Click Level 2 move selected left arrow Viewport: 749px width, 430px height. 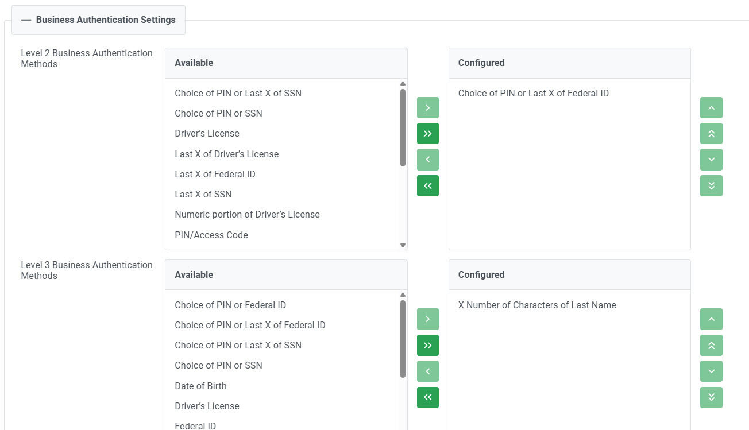coord(428,160)
